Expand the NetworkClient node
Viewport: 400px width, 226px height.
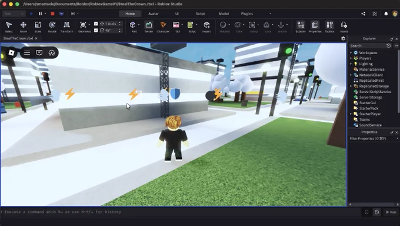(x=351, y=75)
